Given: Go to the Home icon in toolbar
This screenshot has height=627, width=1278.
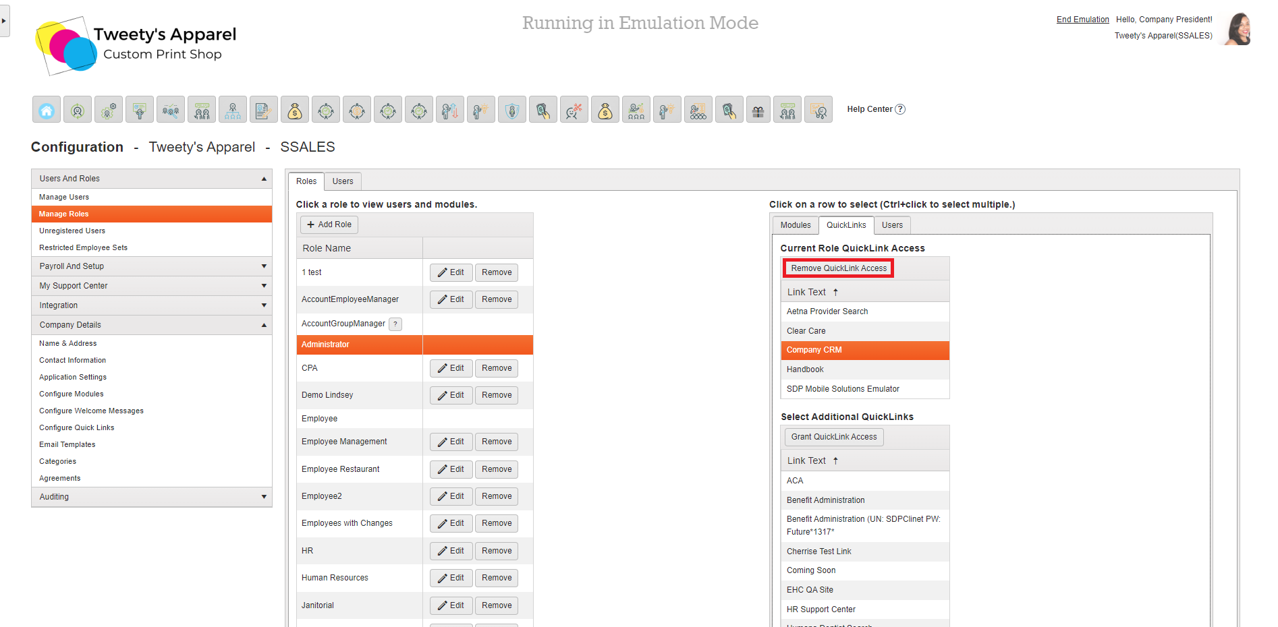Looking at the screenshot, I should pos(47,109).
